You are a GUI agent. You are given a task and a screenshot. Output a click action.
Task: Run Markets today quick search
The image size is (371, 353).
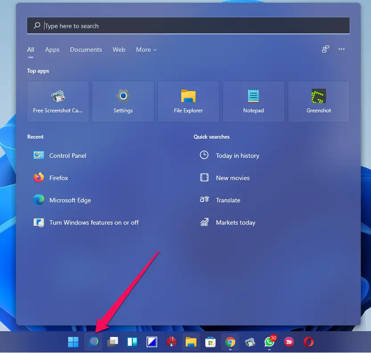[x=228, y=222]
